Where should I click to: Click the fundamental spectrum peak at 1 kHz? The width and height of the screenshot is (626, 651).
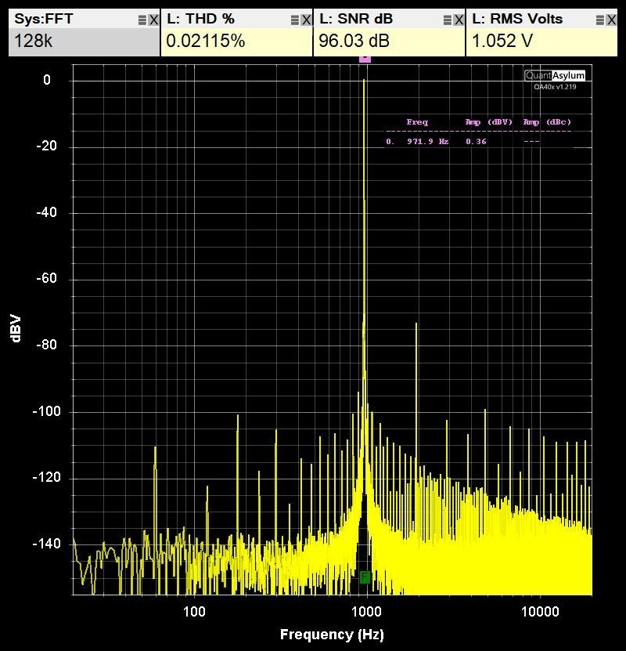tap(363, 81)
